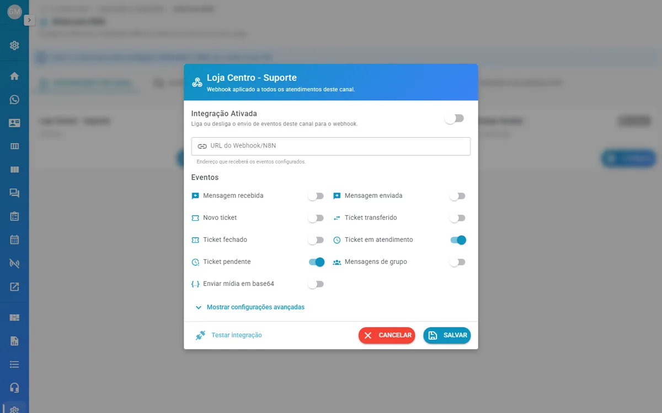
Task: Open the top settings gear in sidebar
Action: [14, 46]
